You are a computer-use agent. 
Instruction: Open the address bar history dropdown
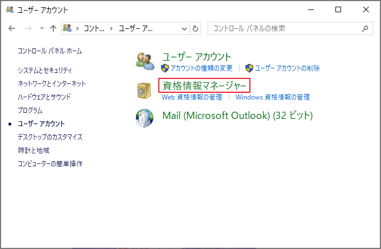184,29
